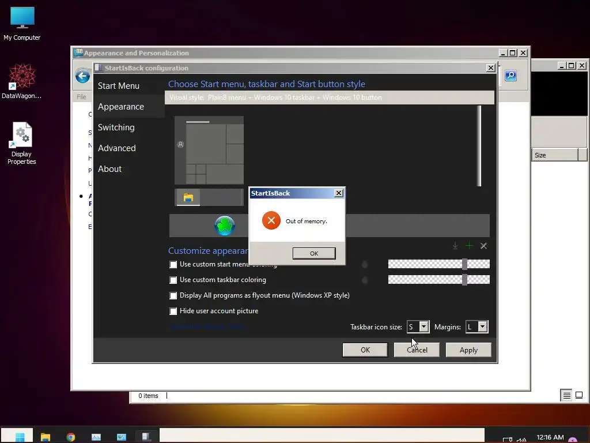
Task: Open My Computer desktop icon
Action: coord(22,23)
